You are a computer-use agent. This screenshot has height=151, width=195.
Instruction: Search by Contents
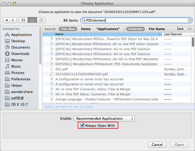pyautogui.click(x=135, y=29)
